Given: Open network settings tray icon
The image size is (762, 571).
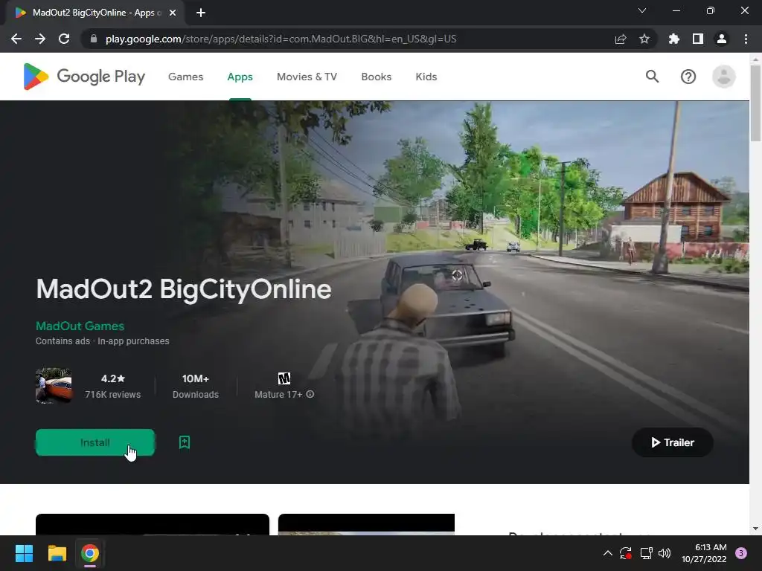Looking at the screenshot, I should [646, 553].
